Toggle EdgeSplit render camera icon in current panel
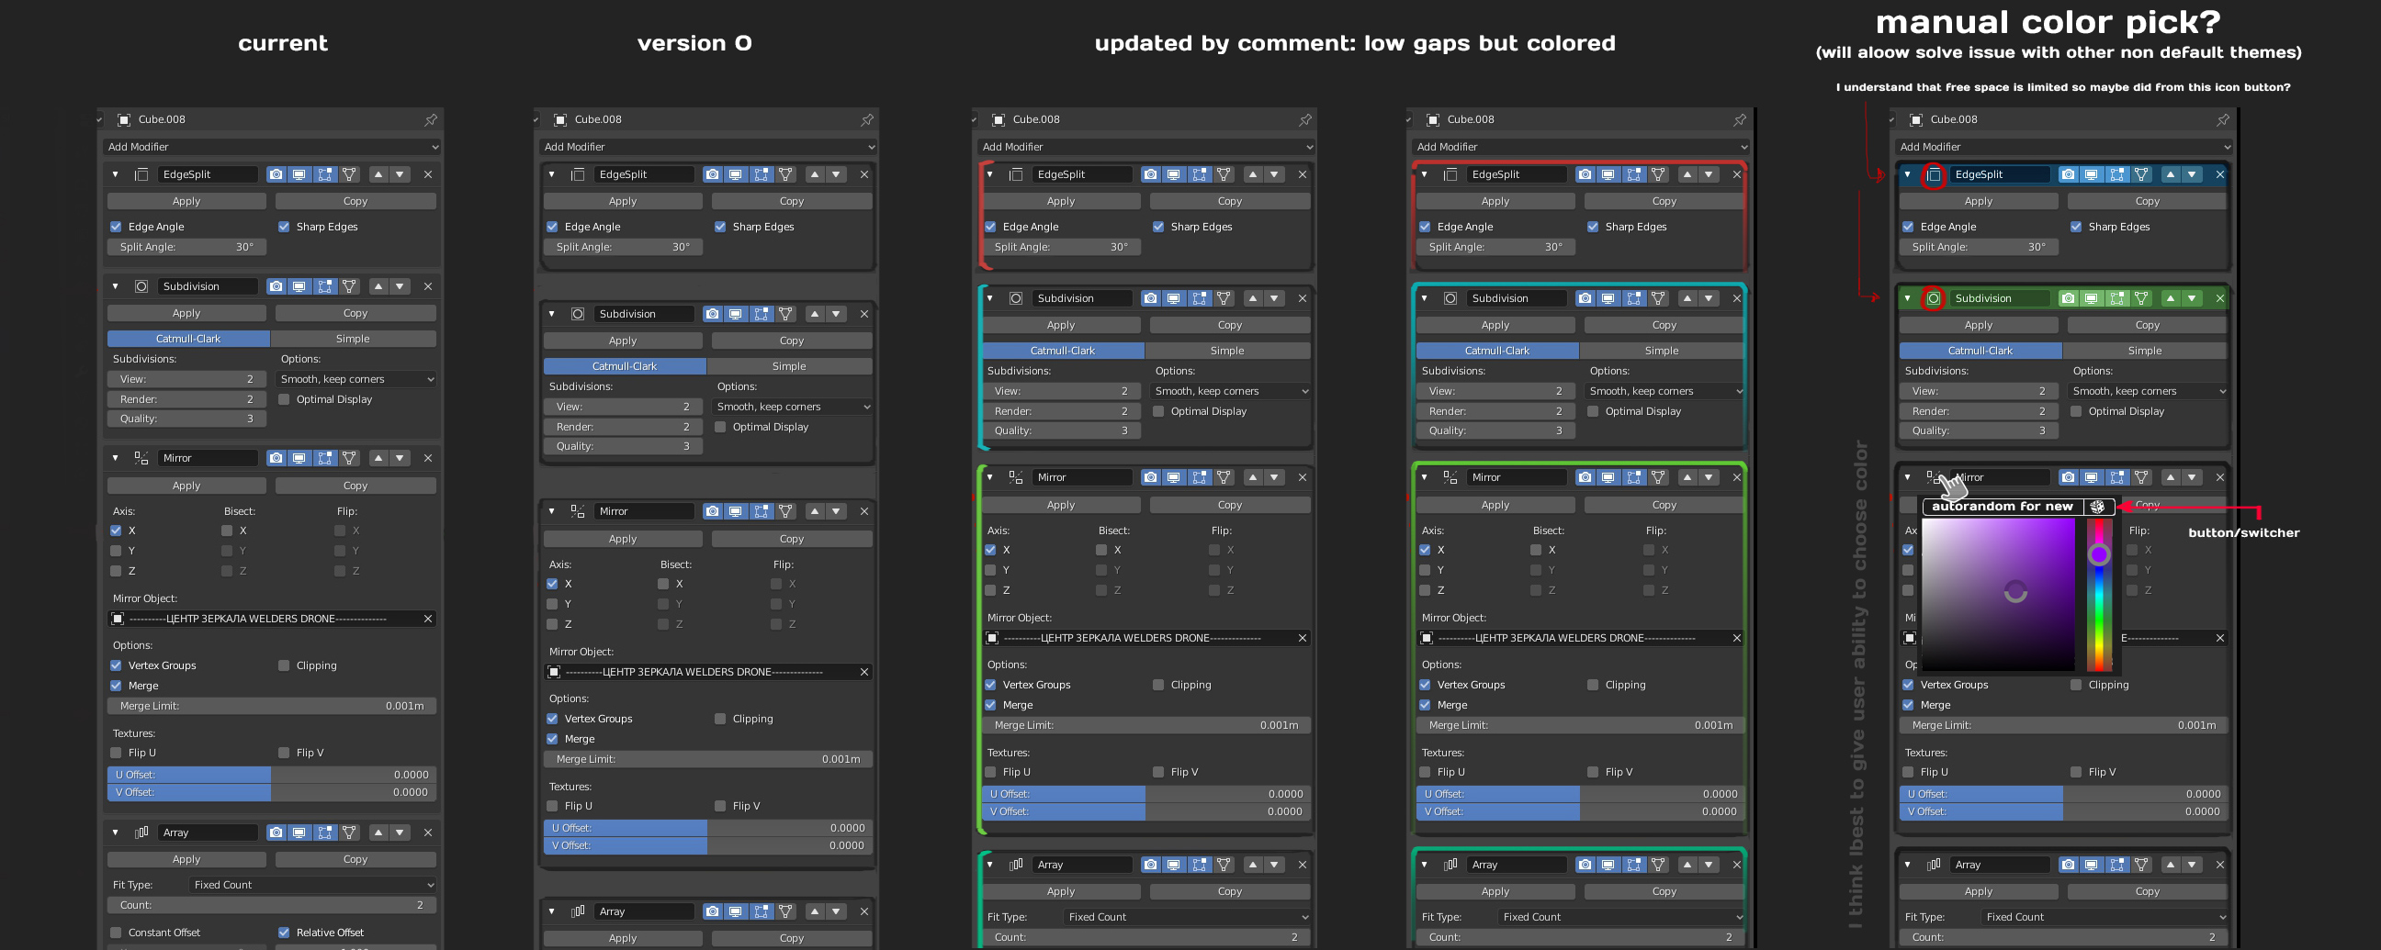 (x=276, y=174)
